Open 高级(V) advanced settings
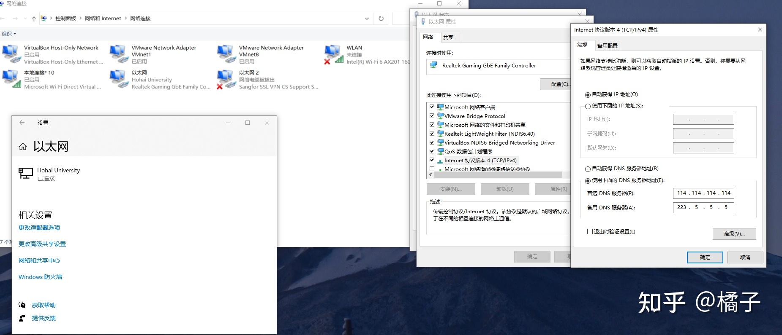Screen dimensions: 782x335 (734, 234)
